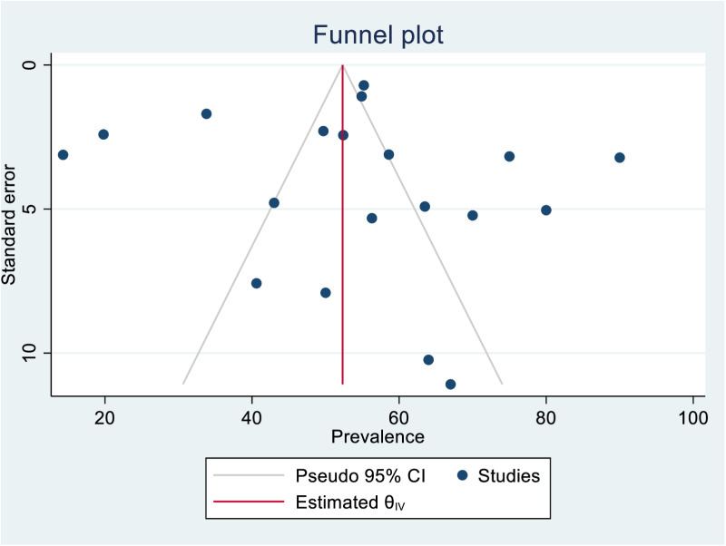Viewport: 726px width, 546px height.
Task: Click the Pseudo 95% CI legend label
Action: click(360, 475)
